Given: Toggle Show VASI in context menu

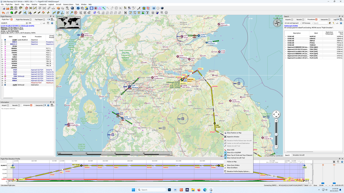Looking at the screenshot, I should (231, 150).
